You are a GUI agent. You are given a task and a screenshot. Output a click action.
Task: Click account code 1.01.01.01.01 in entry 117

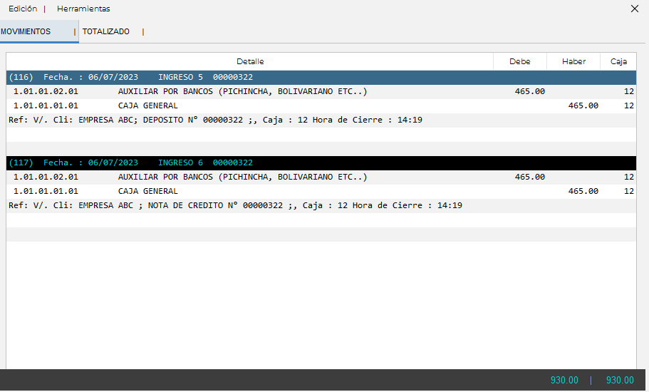coord(46,191)
